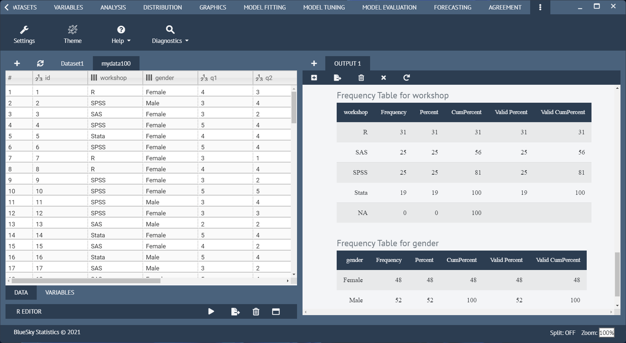The image size is (626, 343).
Task: Open the Theme selector
Action: pos(72,34)
